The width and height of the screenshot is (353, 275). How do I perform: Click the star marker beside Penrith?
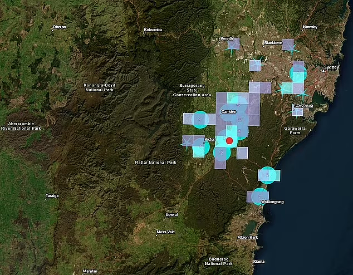pos(232,48)
